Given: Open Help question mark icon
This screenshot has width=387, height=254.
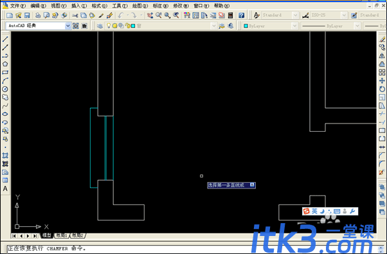Looking at the screenshot, I should click(241, 15).
